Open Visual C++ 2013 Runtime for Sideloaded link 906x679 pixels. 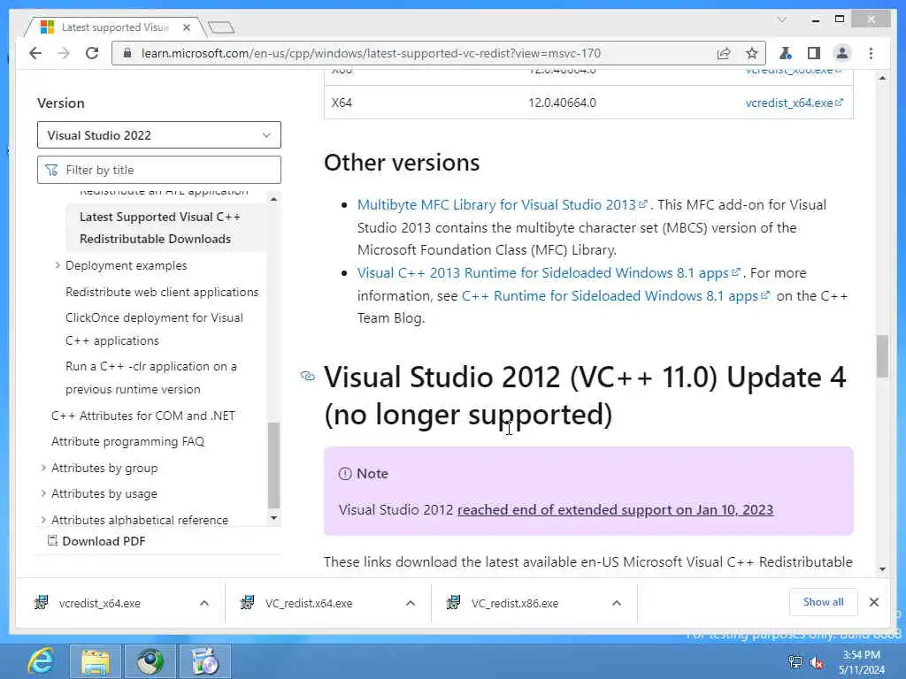(x=548, y=272)
